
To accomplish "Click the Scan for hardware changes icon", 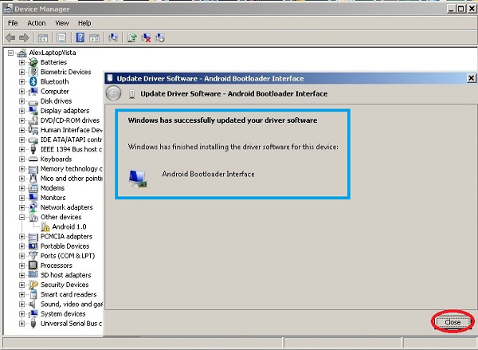I will pyautogui.click(x=113, y=37).
